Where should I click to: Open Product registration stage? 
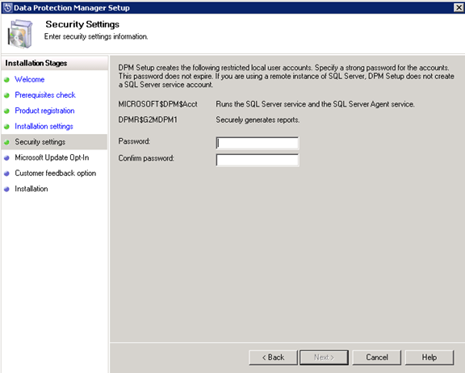pos(44,111)
